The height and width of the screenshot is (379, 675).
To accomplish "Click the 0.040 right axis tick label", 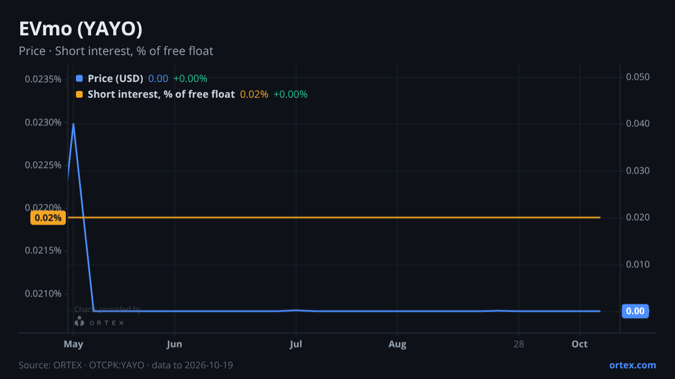I will [x=638, y=124].
